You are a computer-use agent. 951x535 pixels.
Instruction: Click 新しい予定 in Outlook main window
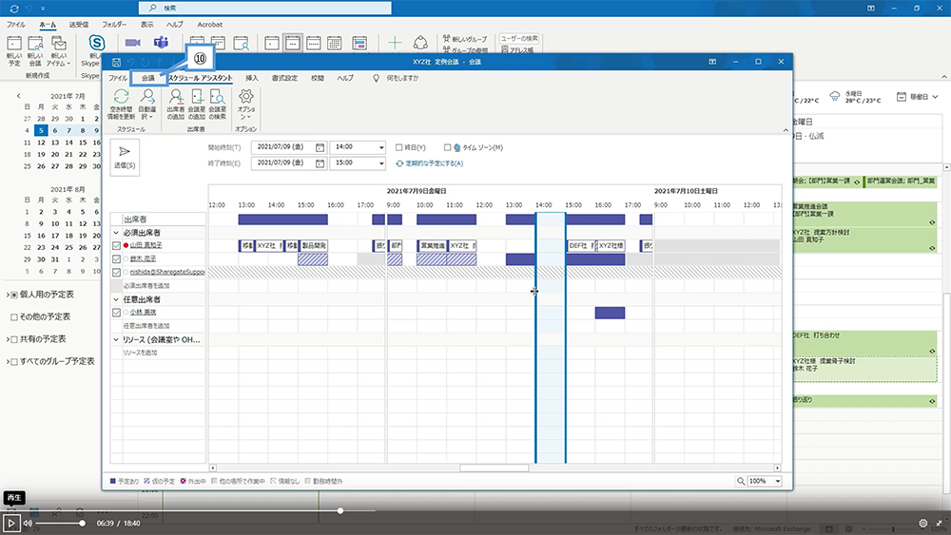click(14, 51)
